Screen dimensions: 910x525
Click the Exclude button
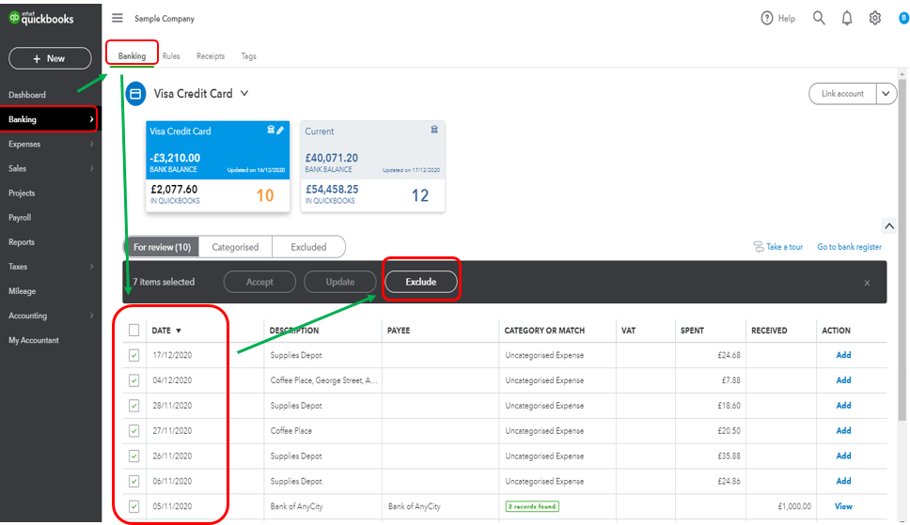point(421,282)
